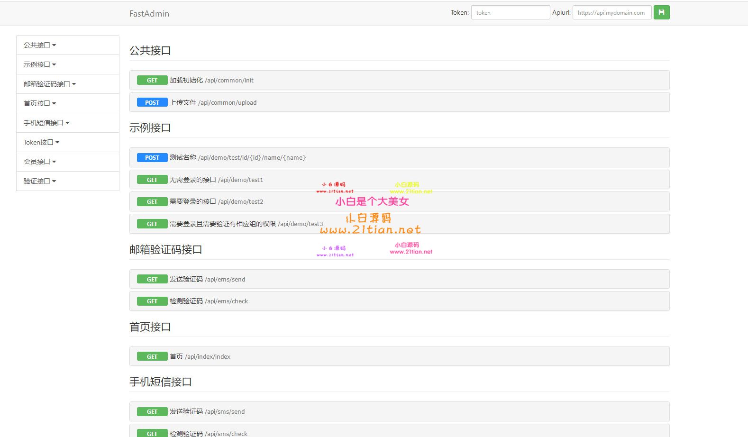Image resolution: width=748 pixels, height=437 pixels.
Task: Open the 加载初始化 /api/common/init row
Action: [x=399, y=80]
